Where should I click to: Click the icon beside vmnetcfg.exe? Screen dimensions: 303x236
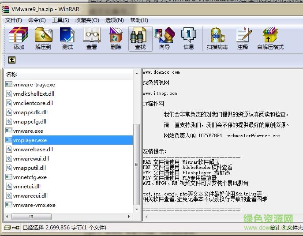pyautogui.click(x=9, y=177)
